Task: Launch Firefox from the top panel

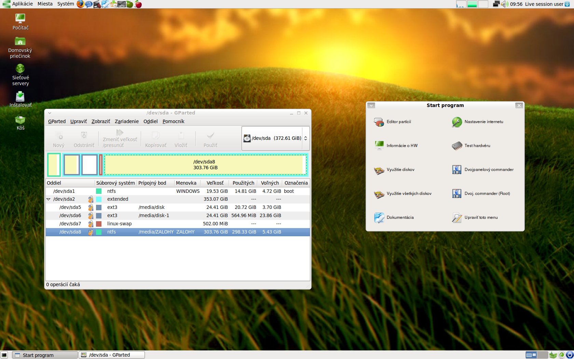Action: point(80,4)
